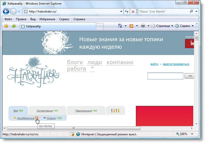Open the Правка menu
205x143 pixels.
tap(21, 19)
